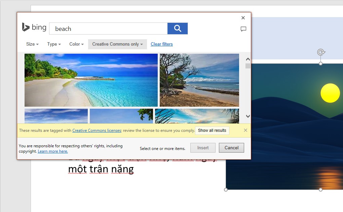Click the Bing logo
Viewport: 343px width, 212px height.
(x=34, y=28)
